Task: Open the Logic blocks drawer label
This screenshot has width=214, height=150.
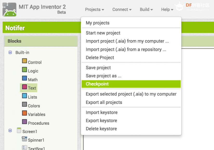Action: click(x=33, y=71)
